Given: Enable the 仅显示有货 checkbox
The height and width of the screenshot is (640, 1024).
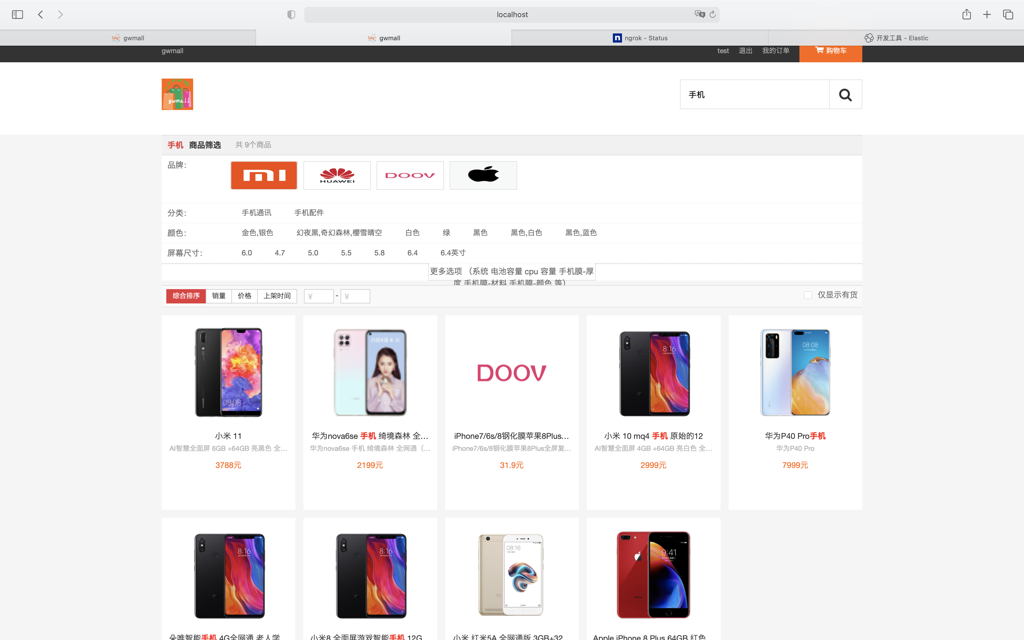Looking at the screenshot, I should [x=808, y=295].
